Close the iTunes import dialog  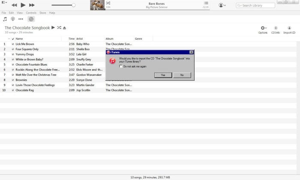pos(191,52)
